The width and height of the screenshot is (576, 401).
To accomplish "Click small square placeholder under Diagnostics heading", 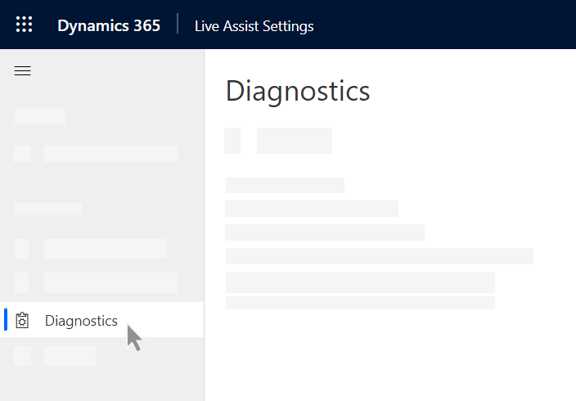I will (232, 141).
